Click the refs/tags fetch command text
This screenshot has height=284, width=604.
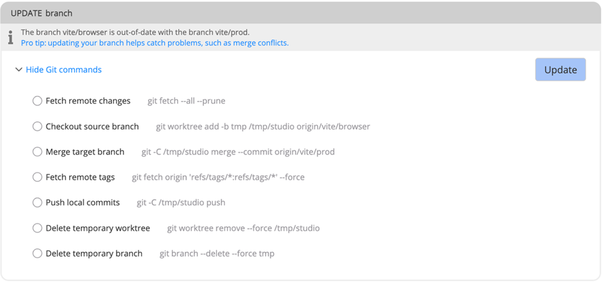pos(218,177)
